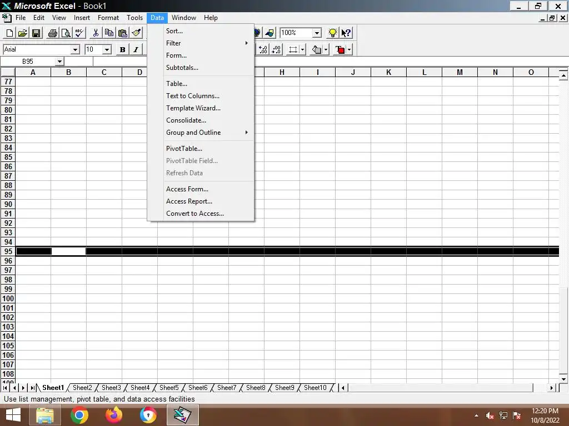Screen dimensions: 569x426
Task: Select row 95 header
Action: 8,251
